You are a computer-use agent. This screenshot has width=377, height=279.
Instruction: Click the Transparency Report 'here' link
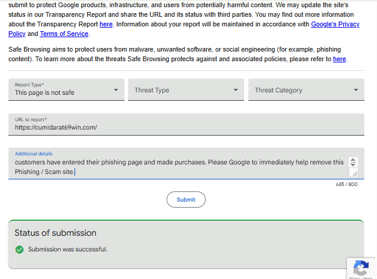(106, 25)
